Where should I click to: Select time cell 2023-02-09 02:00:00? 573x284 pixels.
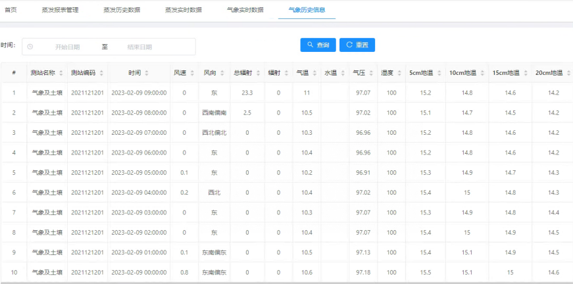tap(139, 232)
